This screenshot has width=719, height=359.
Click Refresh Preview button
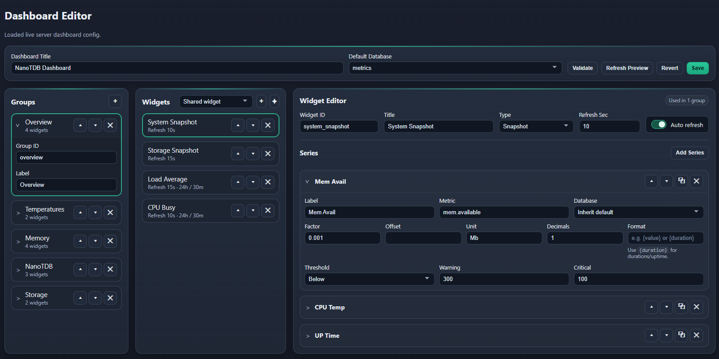pyautogui.click(x=627, y=68)
